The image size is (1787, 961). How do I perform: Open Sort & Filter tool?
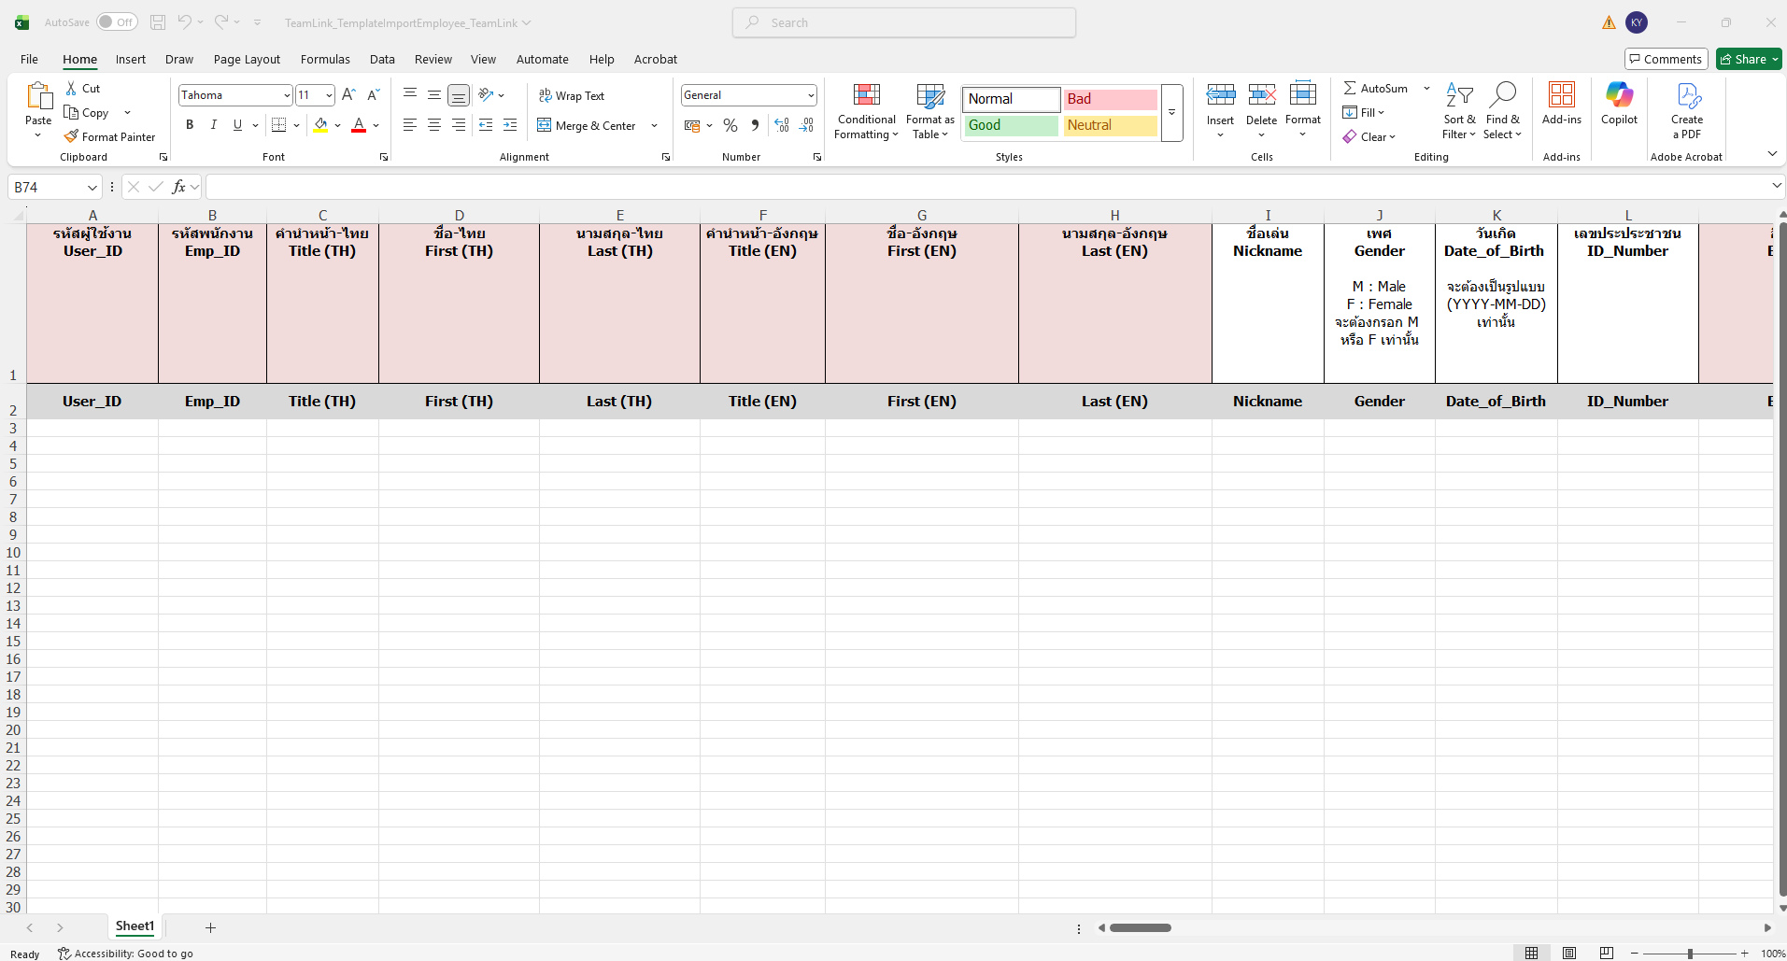click(x=1458, y=112)
